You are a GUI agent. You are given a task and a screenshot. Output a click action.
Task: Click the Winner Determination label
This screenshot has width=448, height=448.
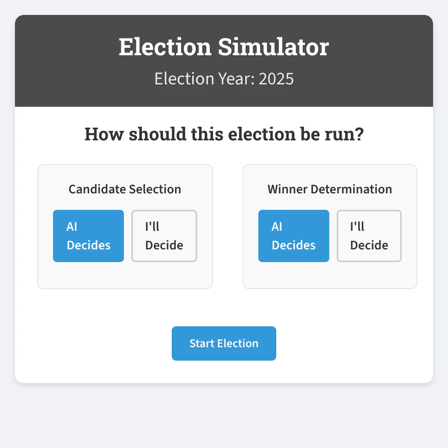click(330, 189)
